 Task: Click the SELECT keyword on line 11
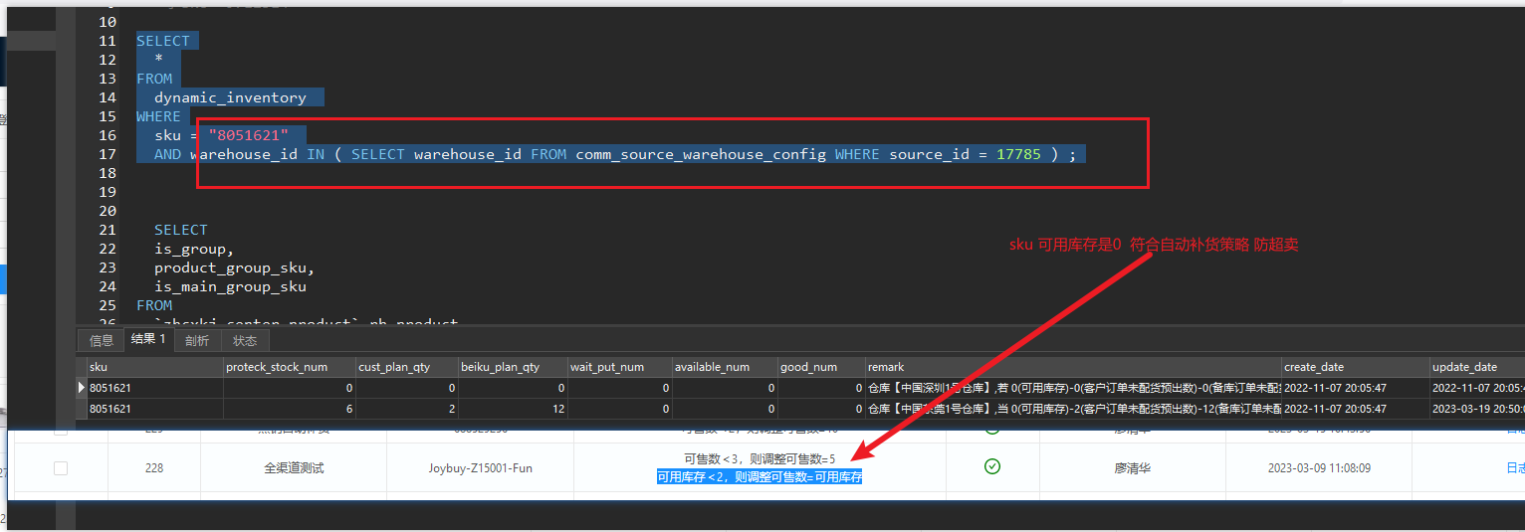pos(162,41)
